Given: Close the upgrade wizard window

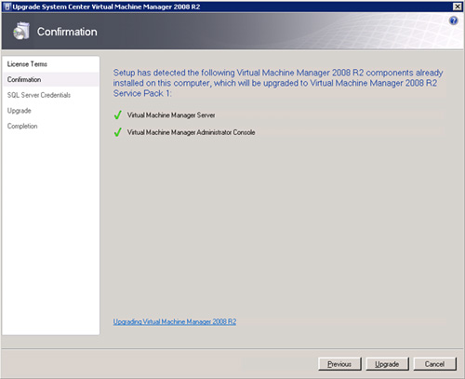Looking at the screenshot, I should tap(458, 7).
